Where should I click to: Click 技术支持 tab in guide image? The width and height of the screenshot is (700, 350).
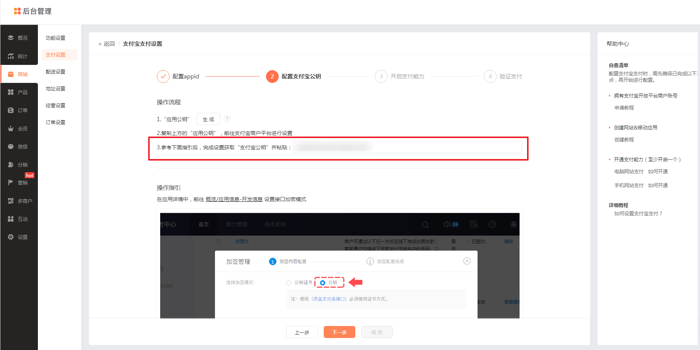[275, 224]
